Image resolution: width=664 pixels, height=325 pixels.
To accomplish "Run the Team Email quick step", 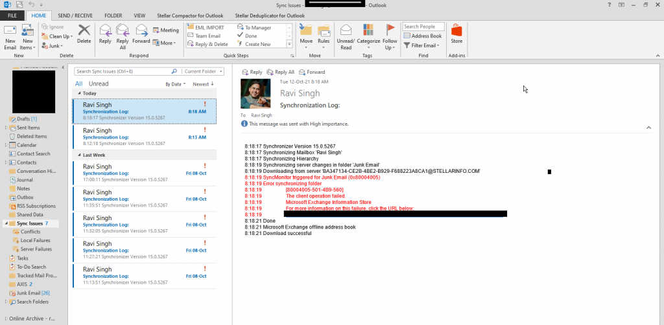I will click(204, 36).
